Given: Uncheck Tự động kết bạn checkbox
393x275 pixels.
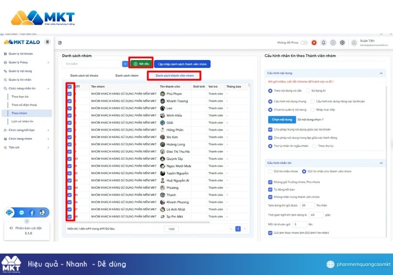Looking at the screenshot, I should pyautogui.click(x=270, y=189).
